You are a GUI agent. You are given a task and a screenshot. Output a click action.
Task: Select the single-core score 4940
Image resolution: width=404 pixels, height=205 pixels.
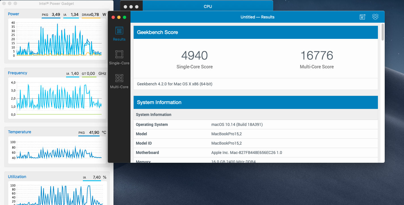point(195,56)
